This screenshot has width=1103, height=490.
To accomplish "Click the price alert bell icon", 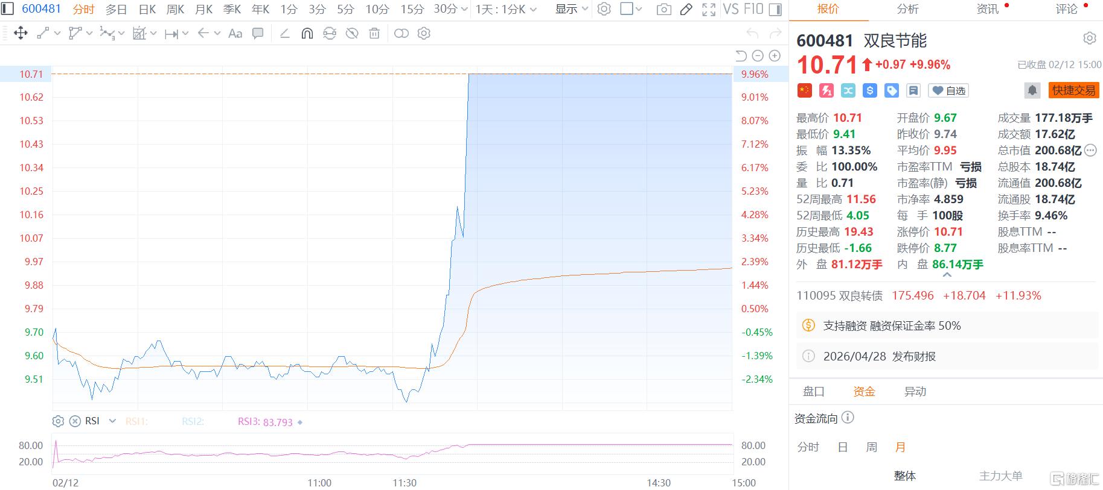I will (x=1032, y=90).
